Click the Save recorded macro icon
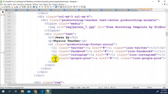Image resolution: width=168 pixels, height=94 pixels. click(85, 7)
